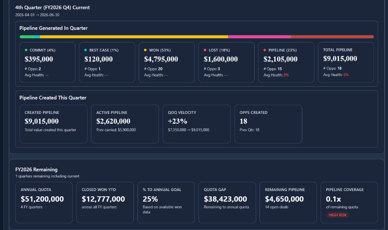Viewport: 388px width, 230px height.
Task: Click the pink Lost segment of pipeline bar
Action: [x=260, y=37]
